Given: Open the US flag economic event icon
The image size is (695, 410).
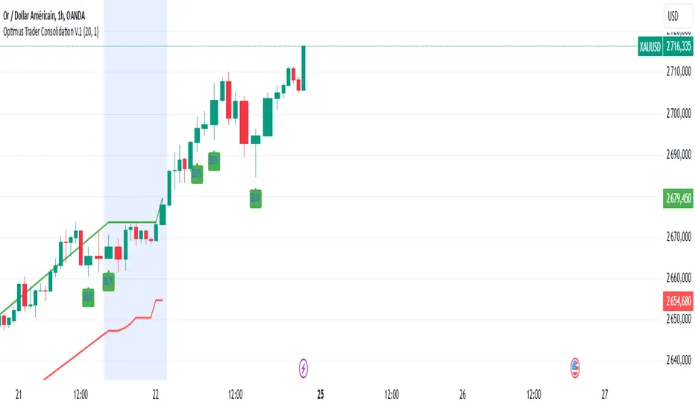Looking at the screenshot, I should click(575, 366).
